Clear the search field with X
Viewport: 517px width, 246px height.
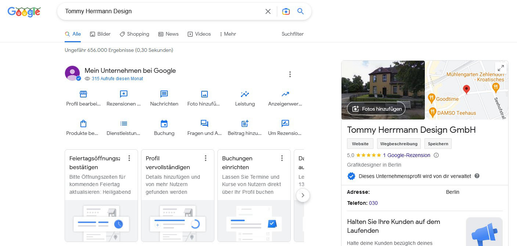coord(268,11)
